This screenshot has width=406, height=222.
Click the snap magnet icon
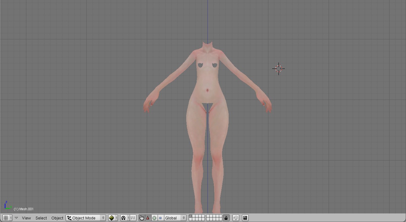(x=236, y=218)
